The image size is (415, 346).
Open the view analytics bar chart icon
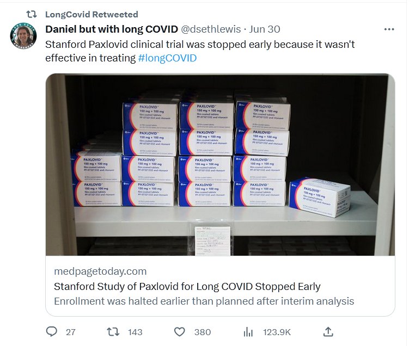point(248,331)
